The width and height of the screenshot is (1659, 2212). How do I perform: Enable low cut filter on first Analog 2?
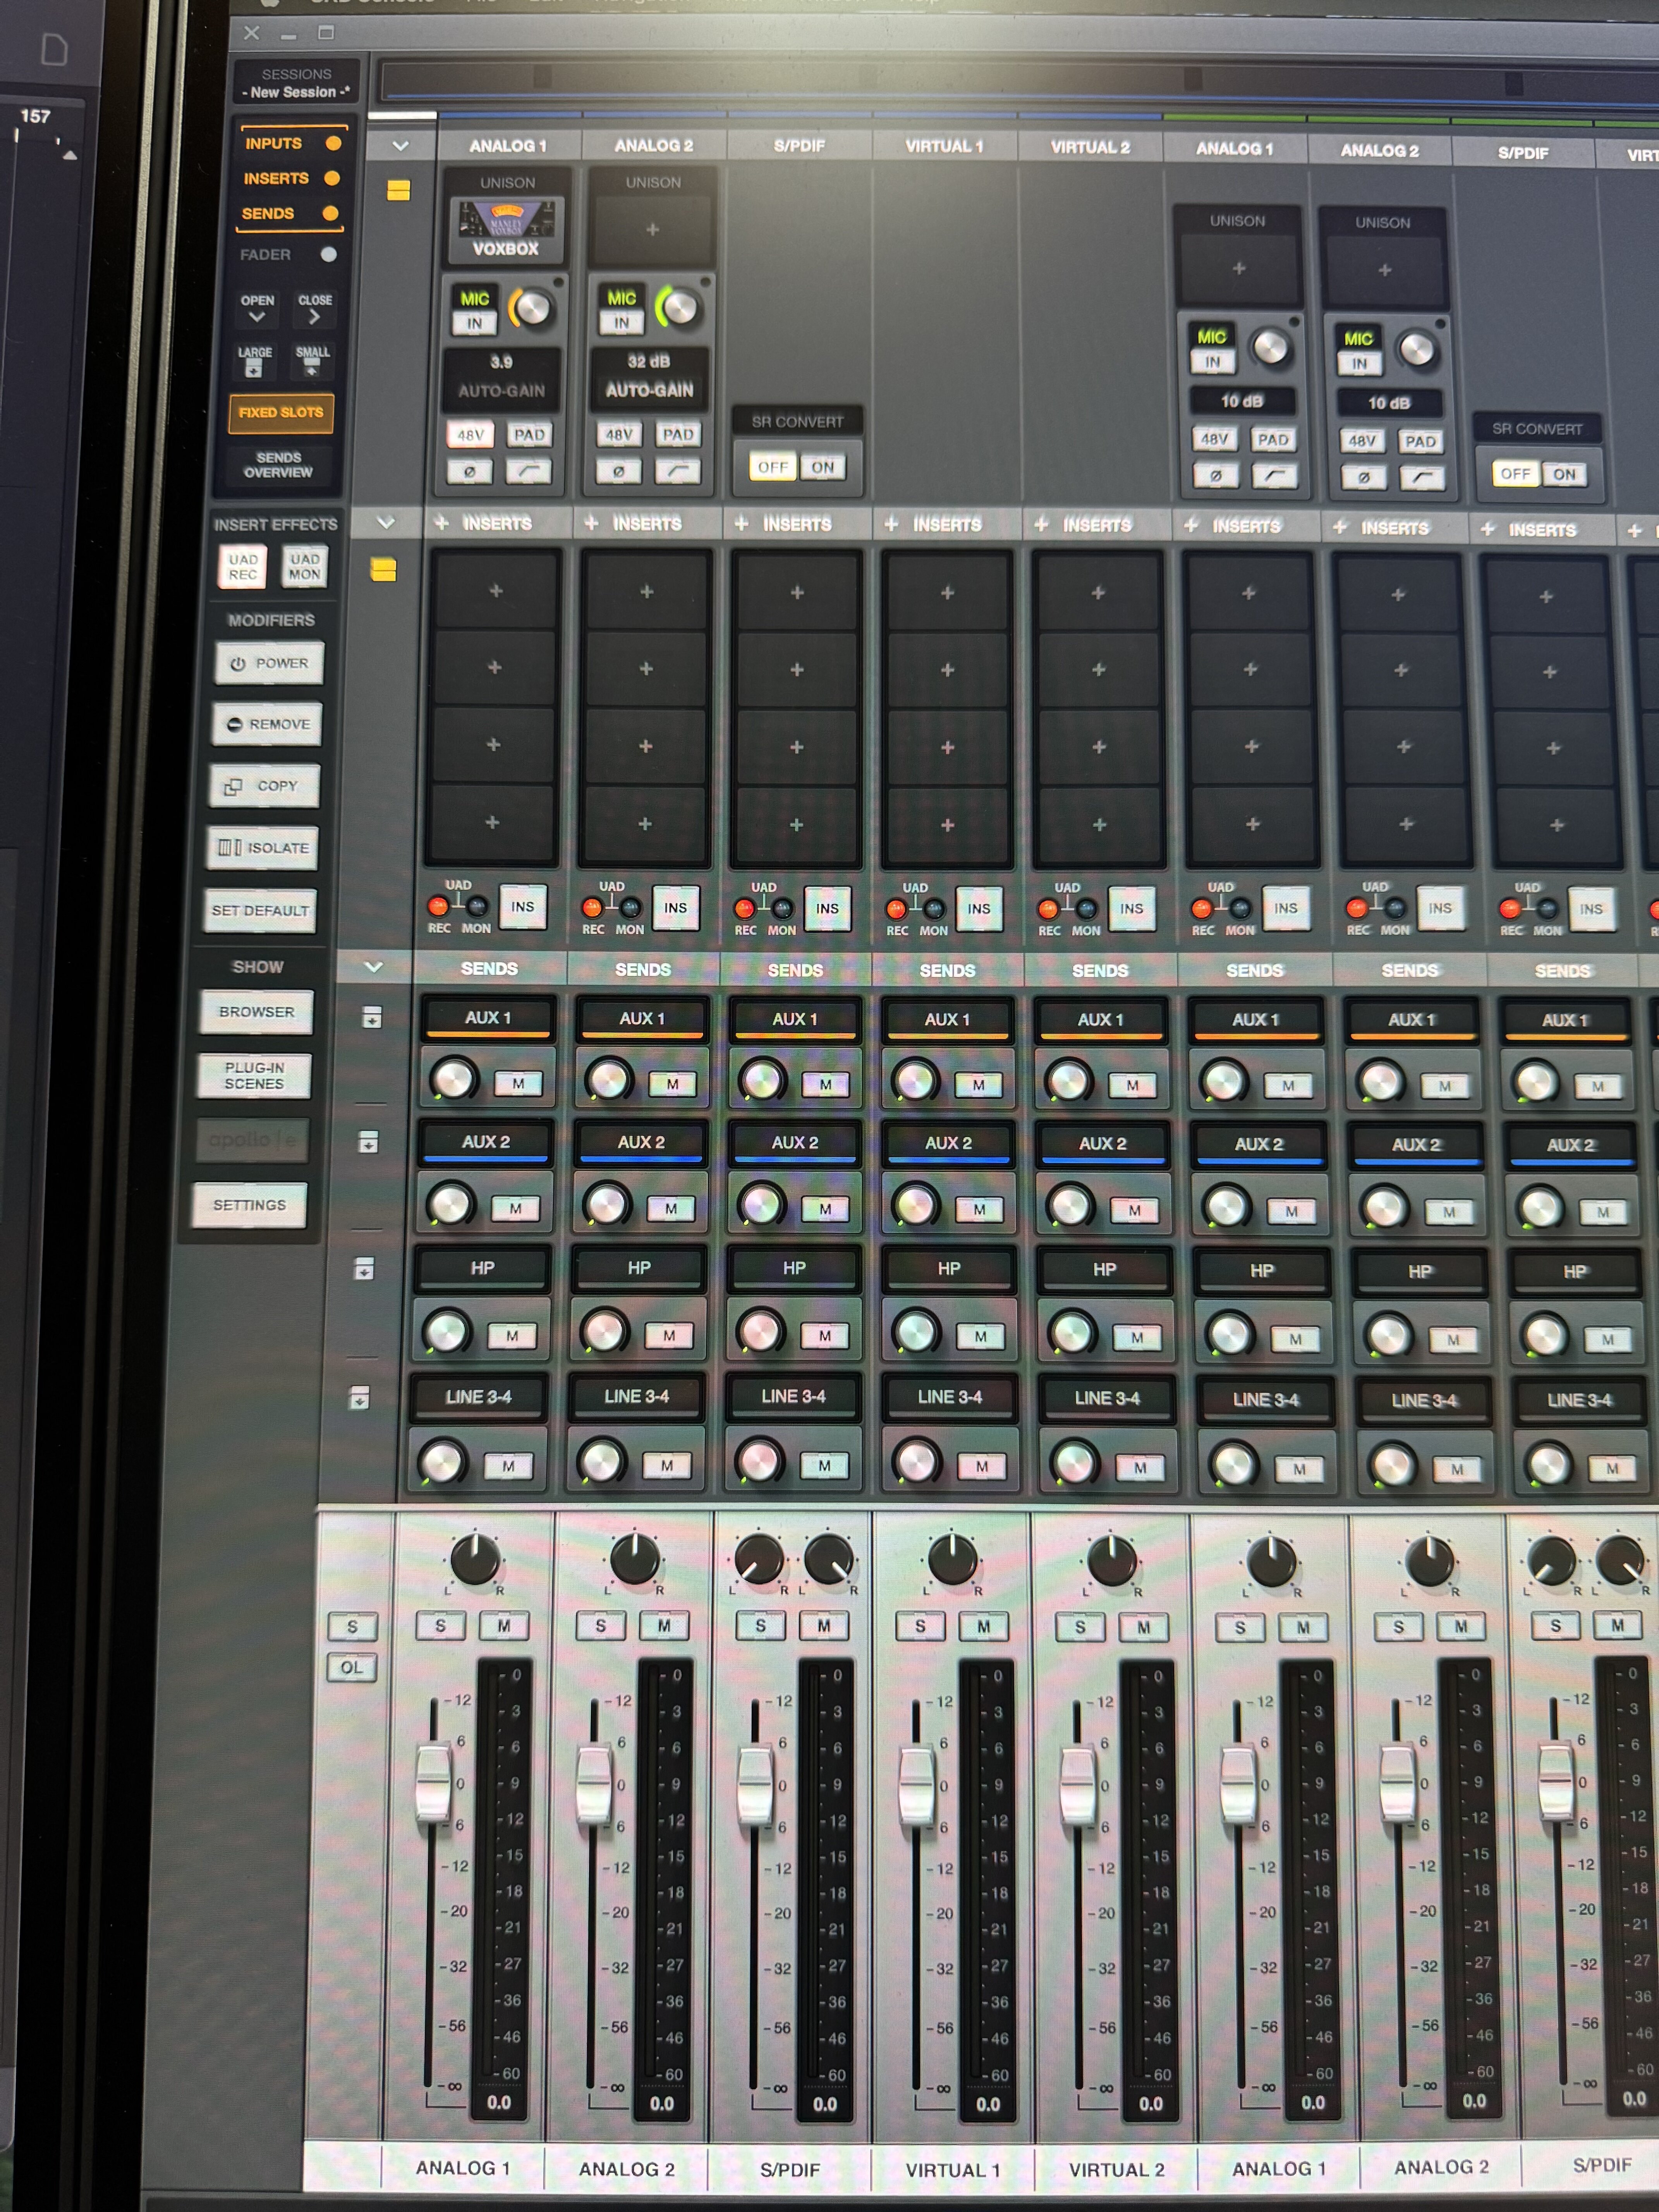click(x=678, y=471)
